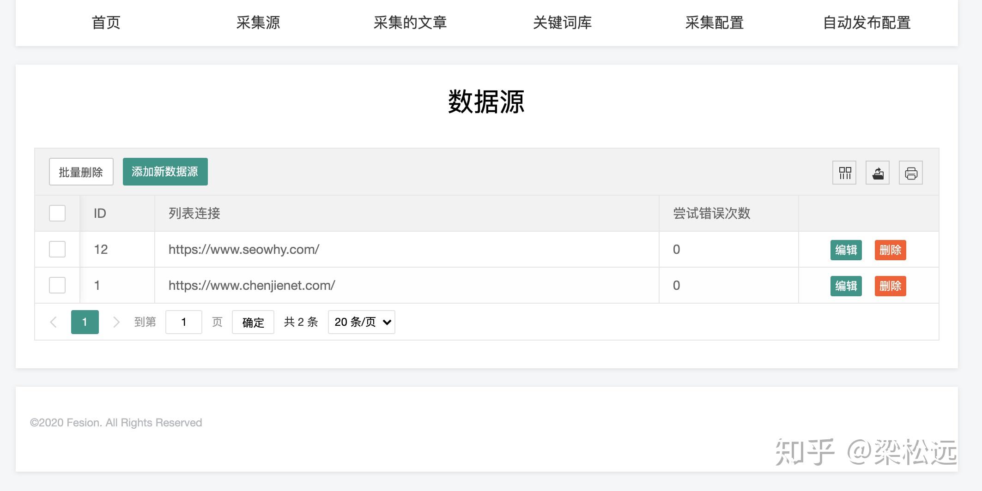Click 添加新数据源 button

point(165,172)
